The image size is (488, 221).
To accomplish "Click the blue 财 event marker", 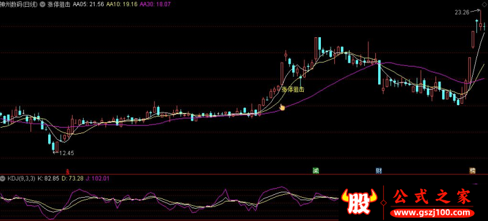I will tap(379, 170).
